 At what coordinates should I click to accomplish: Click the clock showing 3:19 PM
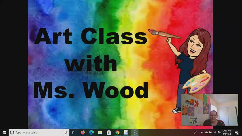227,132
